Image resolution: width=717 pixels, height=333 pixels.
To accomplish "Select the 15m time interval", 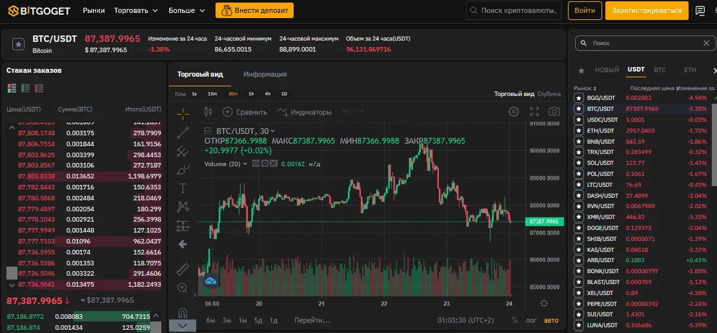I will click(212, 93).
